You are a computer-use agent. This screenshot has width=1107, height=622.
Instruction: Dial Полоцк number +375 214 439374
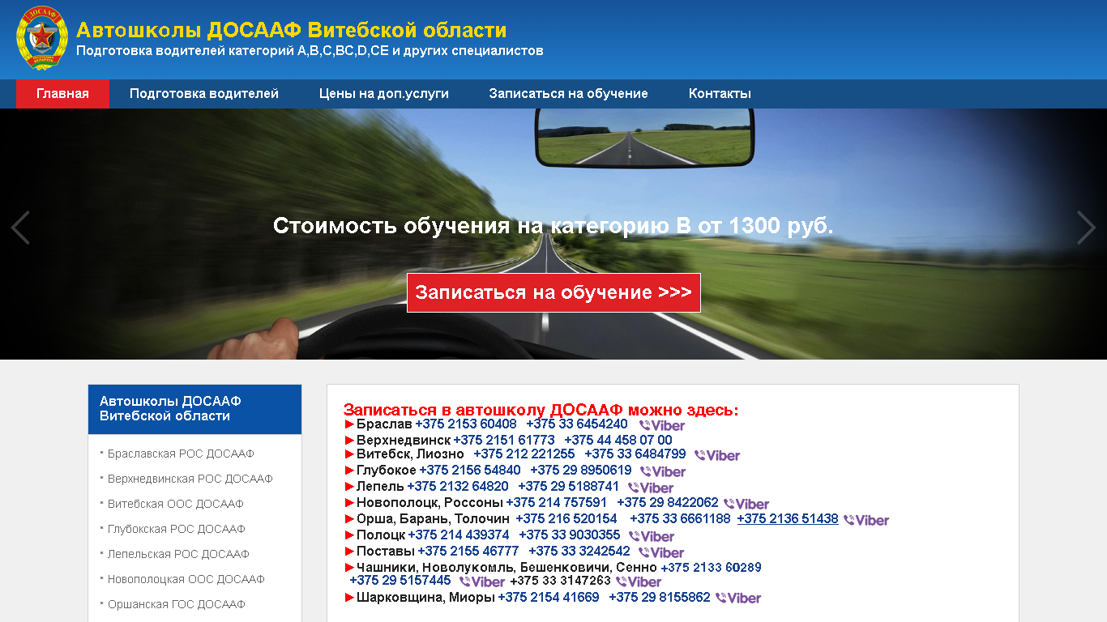coord(459,535)
